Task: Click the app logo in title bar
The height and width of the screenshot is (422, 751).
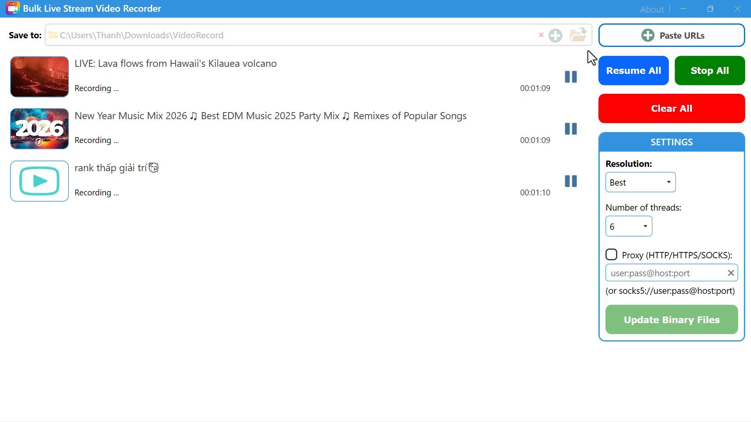Action: point(13,8)
